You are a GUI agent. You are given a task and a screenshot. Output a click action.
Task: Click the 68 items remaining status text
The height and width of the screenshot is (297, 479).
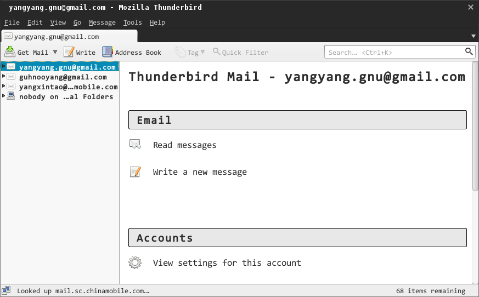[x=431, y=291]
